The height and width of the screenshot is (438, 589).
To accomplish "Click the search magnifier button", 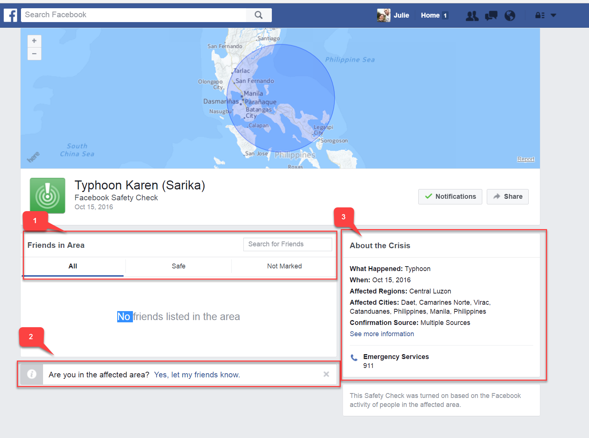I will pyautogui.click(x=259, y=15).
